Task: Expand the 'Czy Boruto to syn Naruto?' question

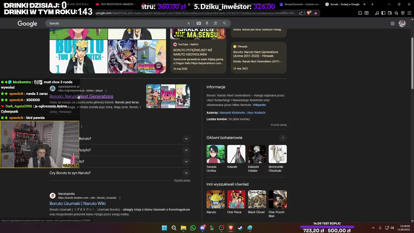Action: [120, 173]
